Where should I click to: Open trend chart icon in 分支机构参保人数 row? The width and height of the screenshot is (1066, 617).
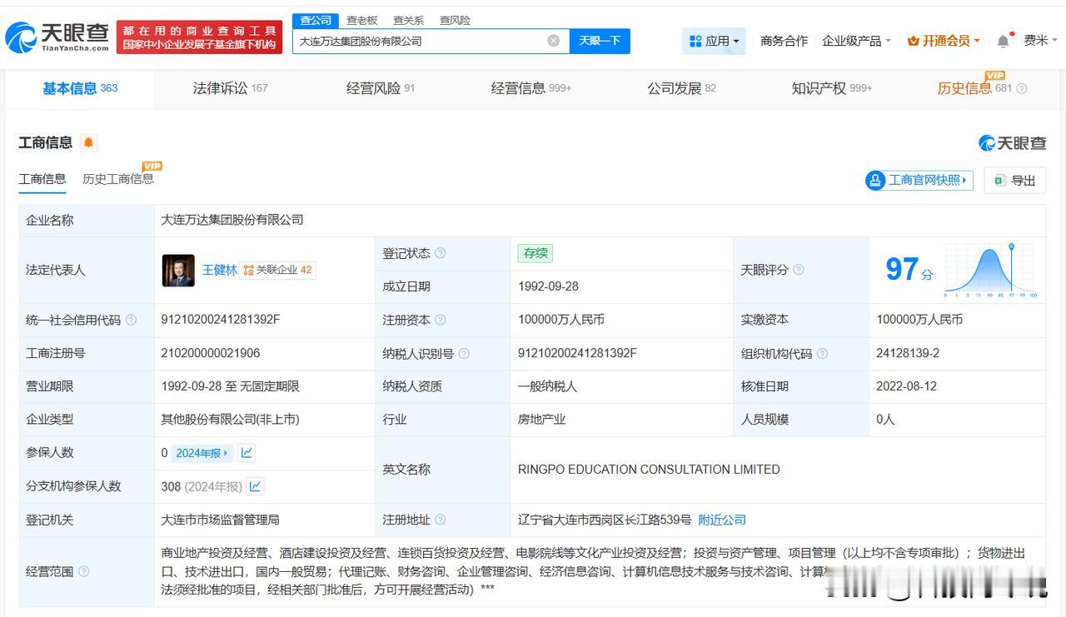[255, 486]
